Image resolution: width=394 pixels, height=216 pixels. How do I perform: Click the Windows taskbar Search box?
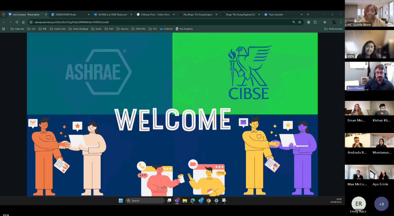click(145, 201)
